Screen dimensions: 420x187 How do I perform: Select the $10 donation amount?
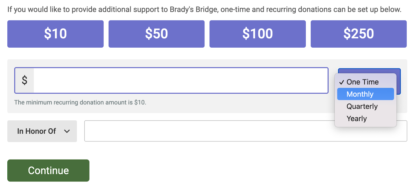(x=55, y=34)
